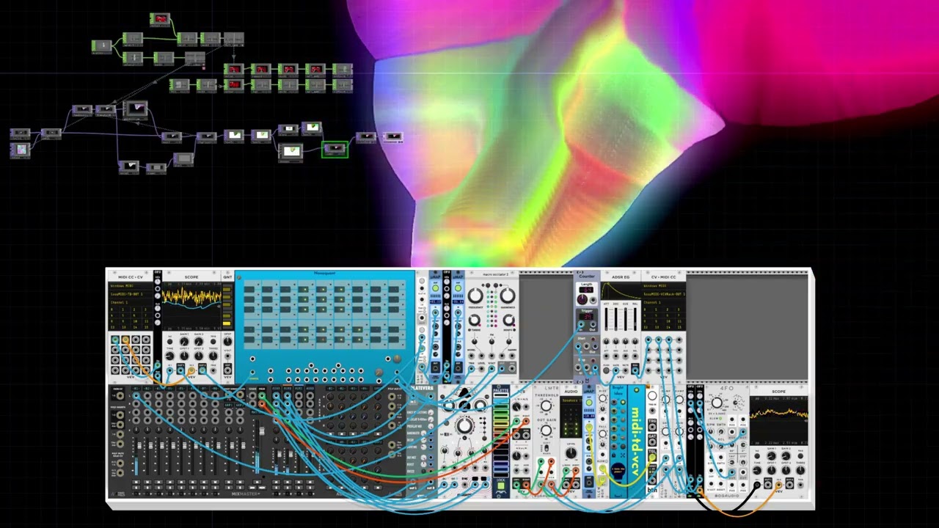Flip the LMTR mode switch
Viewport: 939px width, 528px height.
pyautogui.click(x=547, y=448)
